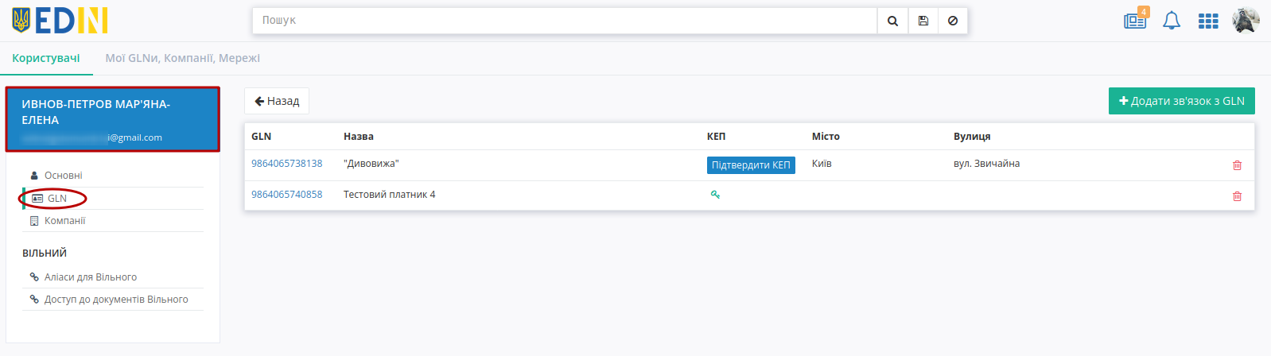
Task: Delete the "Дивовижа" GLN row
Action: pos(1237,165)
